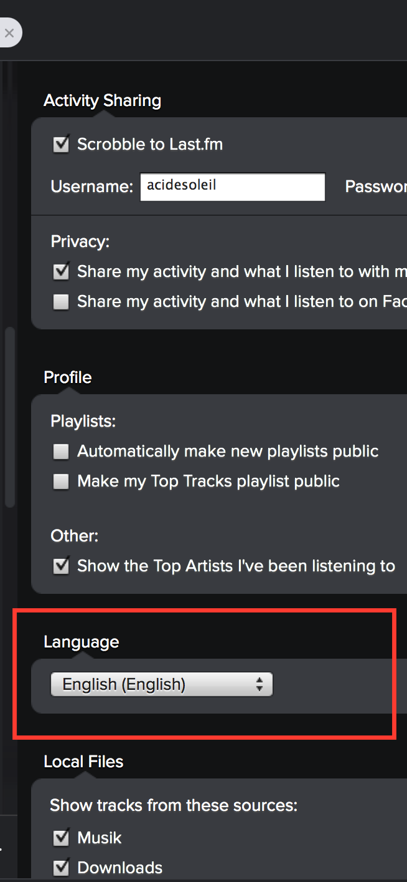407x882 pixels.
Task: Click the vertical scrollbar thumb on the left
Action: click(x=9, y=418)
